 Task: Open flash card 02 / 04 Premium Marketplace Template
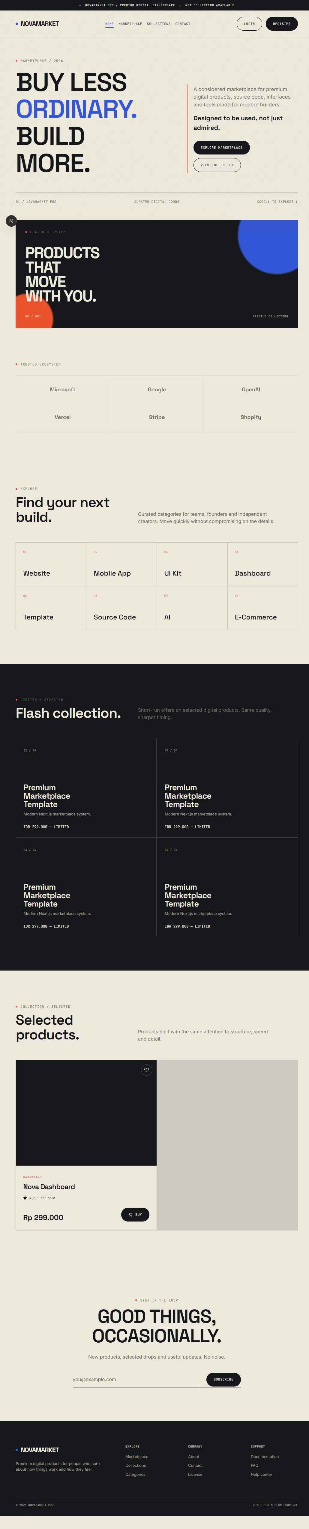click(227, 788)
